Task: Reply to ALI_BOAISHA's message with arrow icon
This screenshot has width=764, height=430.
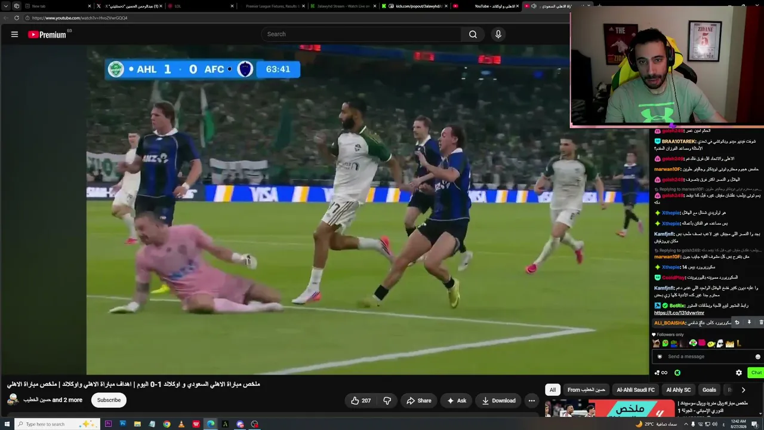Action: [737, 322]
